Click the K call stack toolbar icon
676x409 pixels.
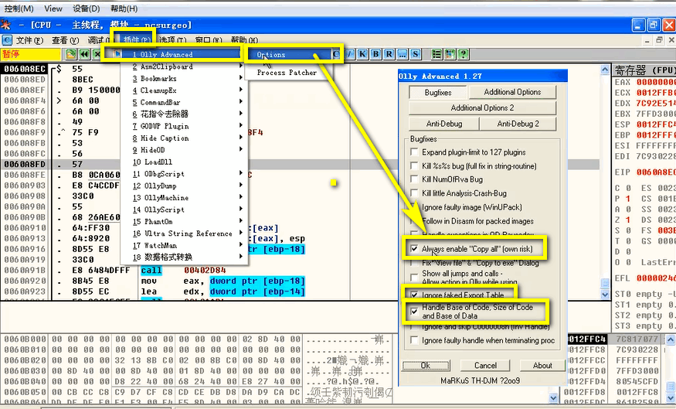click(x=362, y=54)
